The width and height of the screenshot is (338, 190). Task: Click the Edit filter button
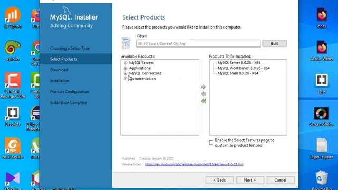tap(275, 43)
